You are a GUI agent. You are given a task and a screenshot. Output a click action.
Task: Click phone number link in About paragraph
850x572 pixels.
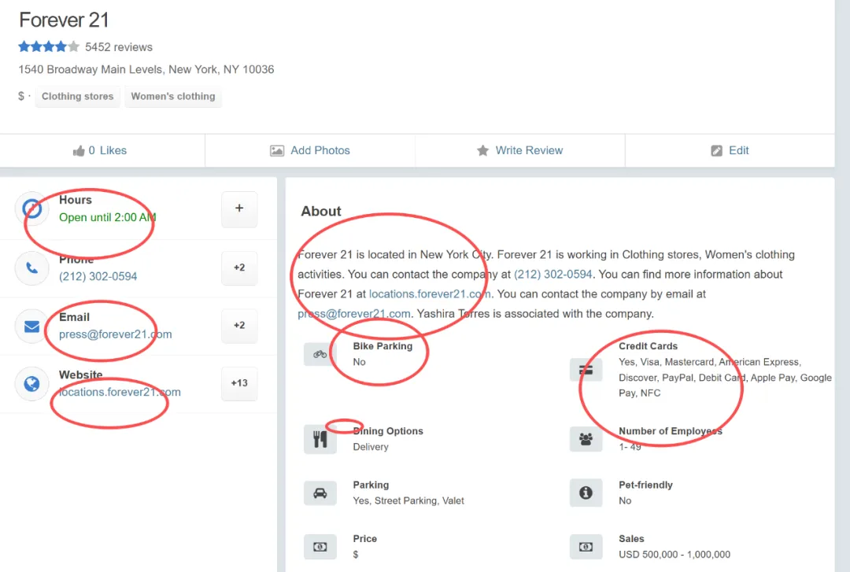553,275
